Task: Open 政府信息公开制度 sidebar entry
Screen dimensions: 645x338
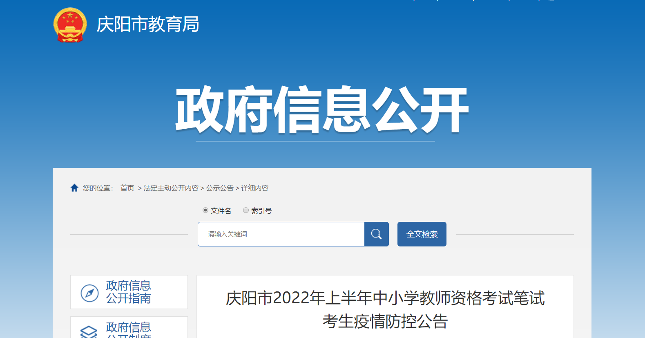Action: click(x=129, y=327)
